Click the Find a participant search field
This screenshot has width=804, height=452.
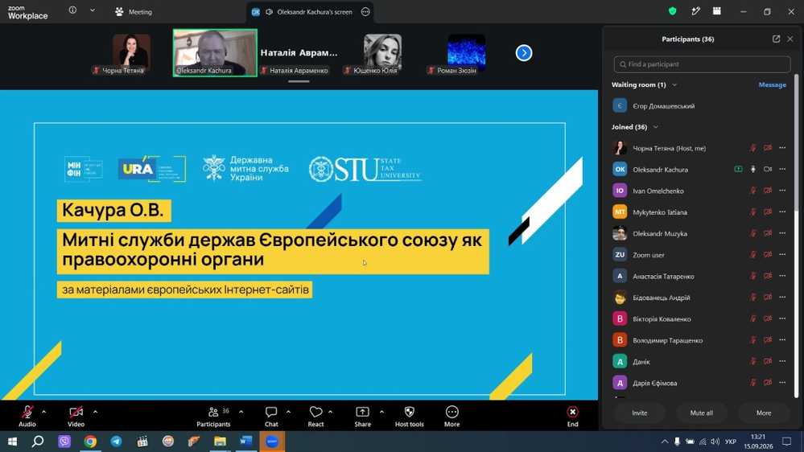pyautogui.click(x=702, y=64)
